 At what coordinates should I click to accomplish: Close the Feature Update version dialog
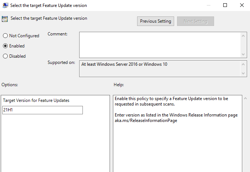(x=242, y=5)
